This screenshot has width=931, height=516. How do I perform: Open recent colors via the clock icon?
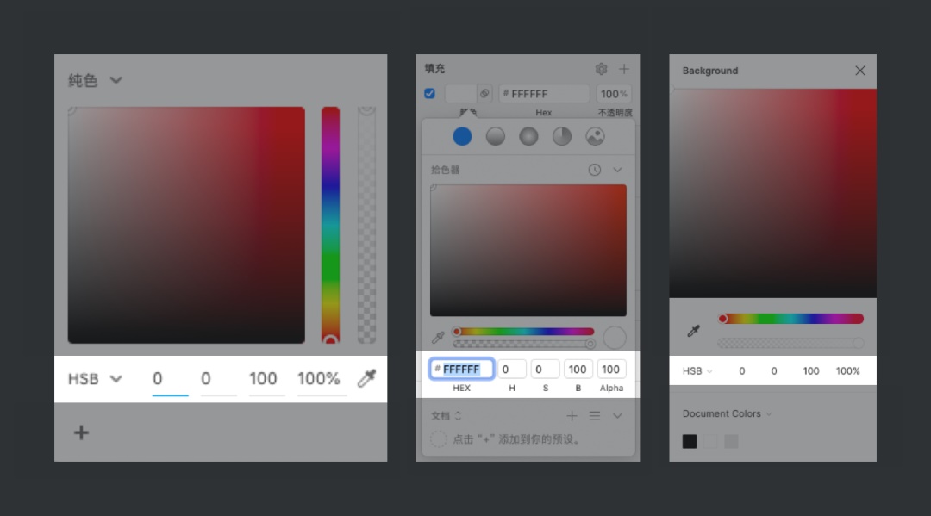point(594,170)
